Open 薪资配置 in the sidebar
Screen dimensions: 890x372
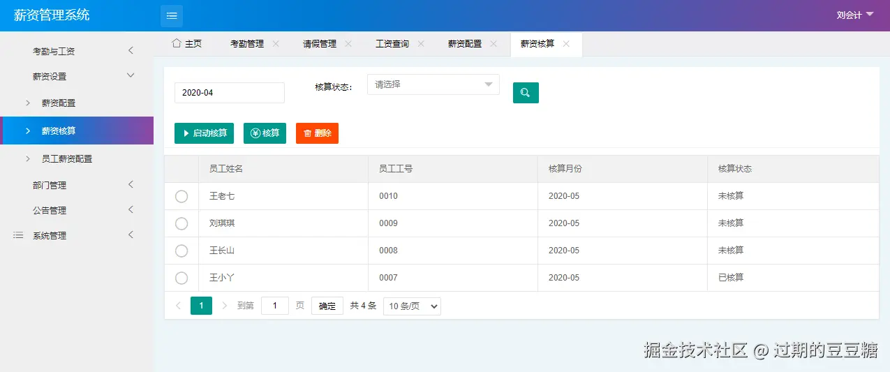77,103
